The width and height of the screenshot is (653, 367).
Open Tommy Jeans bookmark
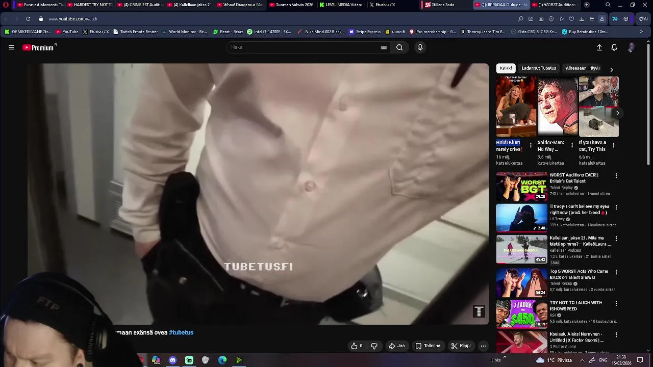(483, 32)
